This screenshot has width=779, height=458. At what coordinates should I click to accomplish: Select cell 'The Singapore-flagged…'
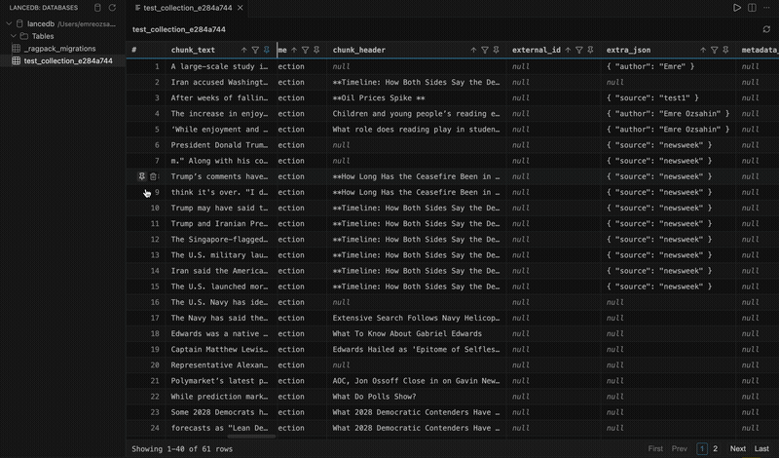219,239
